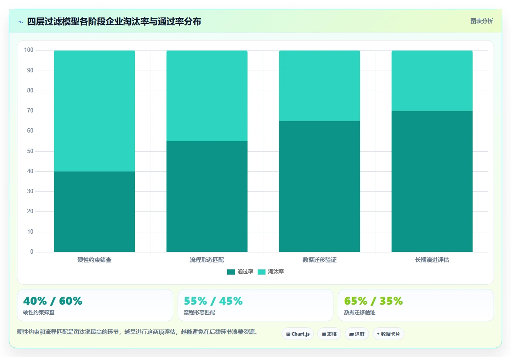Image resolution: width=511 pixels, height=357 pixels.
Task: Select the 进度 tag
Action: pyautogui.click(x=357, y=334)
